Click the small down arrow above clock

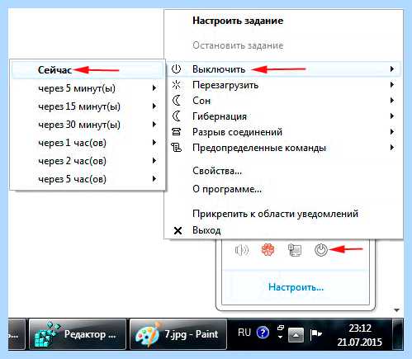point(396,310)
